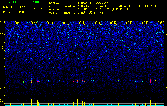
Task: Click the 0943 time marker
Action: [50, 23]
